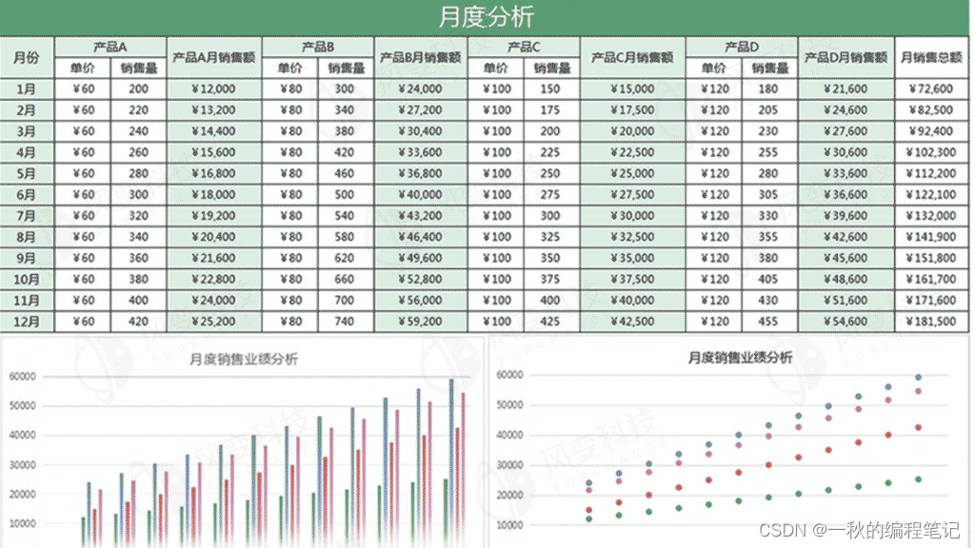Select the 7月 row label
This screenshot has height=548, width=975.
pyautogui.click(x=27, y=216)
